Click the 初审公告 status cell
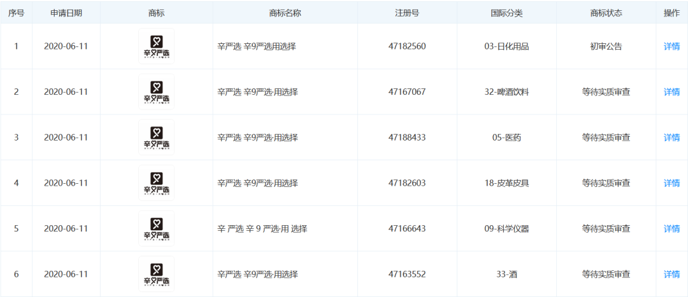The height and width of the screenshot is (297, 688). click(606, 46)
